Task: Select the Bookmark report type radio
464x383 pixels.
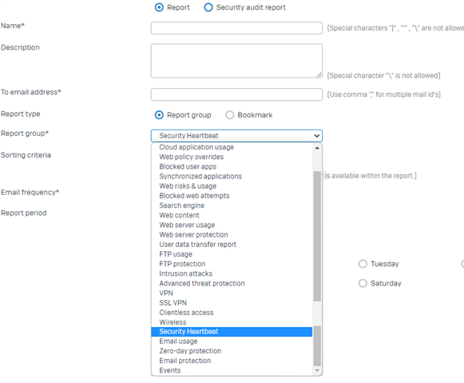Action: pyautogui.click(x=230, y=115)
